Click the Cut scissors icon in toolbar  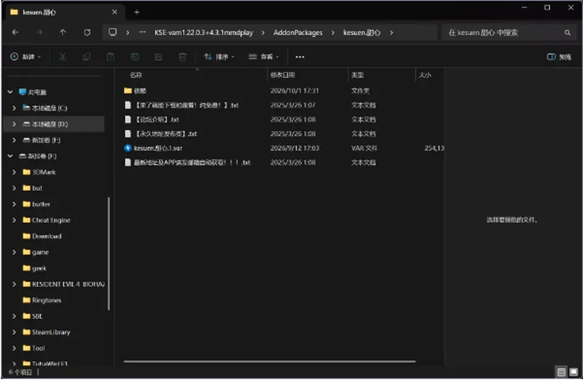coord(63,57)
